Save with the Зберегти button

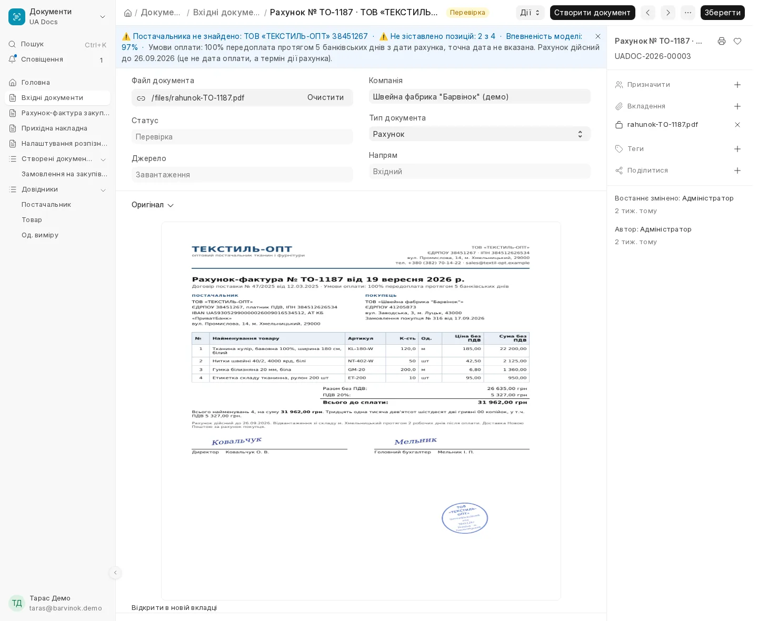(x=722, y=13)
